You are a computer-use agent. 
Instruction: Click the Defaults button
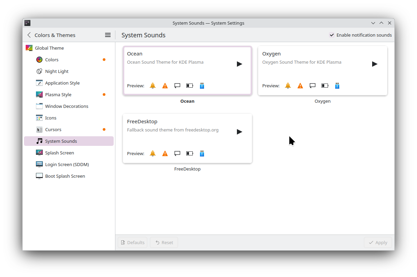132,242
